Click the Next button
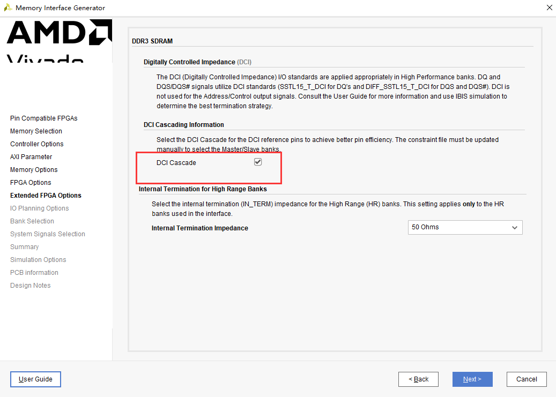Screen dimensions: 556x397 coord(472,379)
